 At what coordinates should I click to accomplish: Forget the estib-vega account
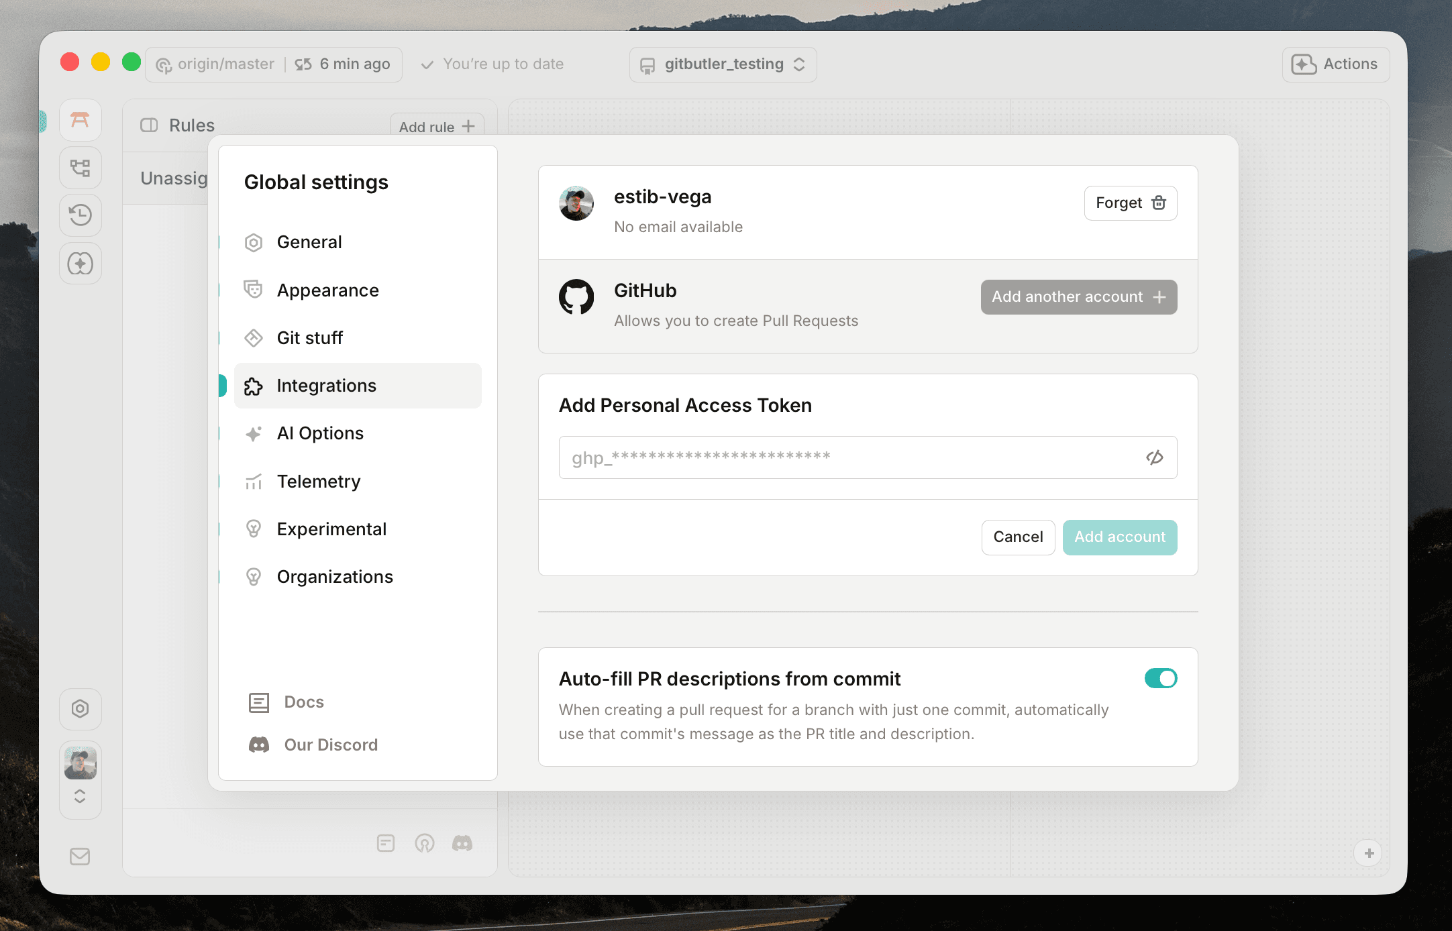(x=1130, y=203)
